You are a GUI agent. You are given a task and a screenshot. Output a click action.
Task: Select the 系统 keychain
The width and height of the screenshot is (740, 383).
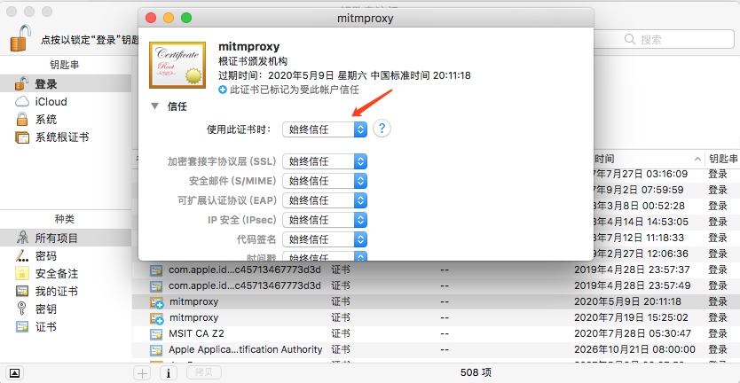pyautogui.click(x=66, y=120)
